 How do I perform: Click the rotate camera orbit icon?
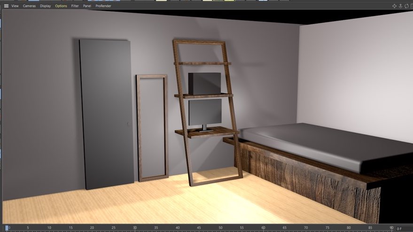point(406,6)
